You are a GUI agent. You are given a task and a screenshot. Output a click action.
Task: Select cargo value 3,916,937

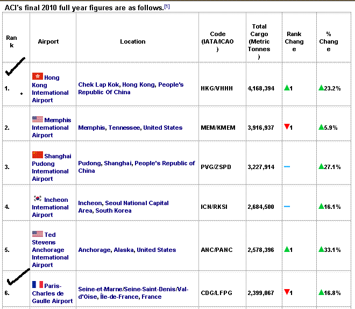tap(261, 128)
